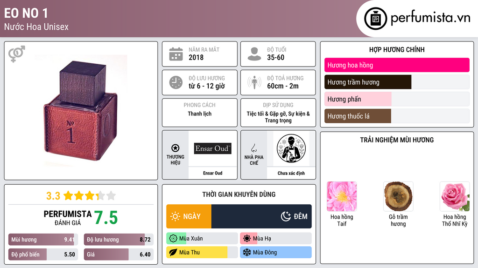This screenshot has width=478, height=268.
Task: Click the star badge icon above Thương hiệu
Action: (176, 148)
